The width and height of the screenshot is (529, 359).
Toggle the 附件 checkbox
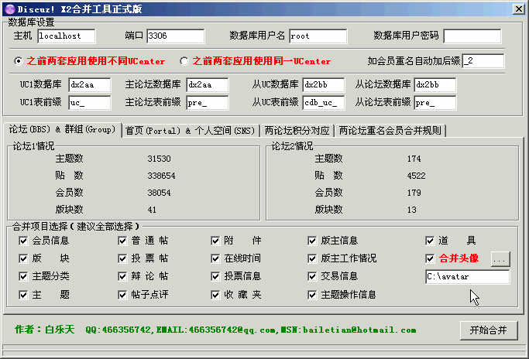(215, 241)
